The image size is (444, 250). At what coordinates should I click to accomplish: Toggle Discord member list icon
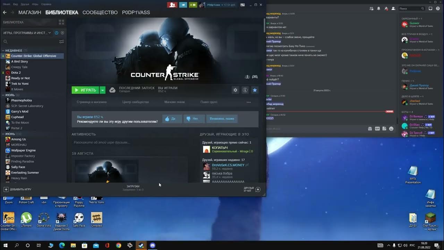[393, 8]
